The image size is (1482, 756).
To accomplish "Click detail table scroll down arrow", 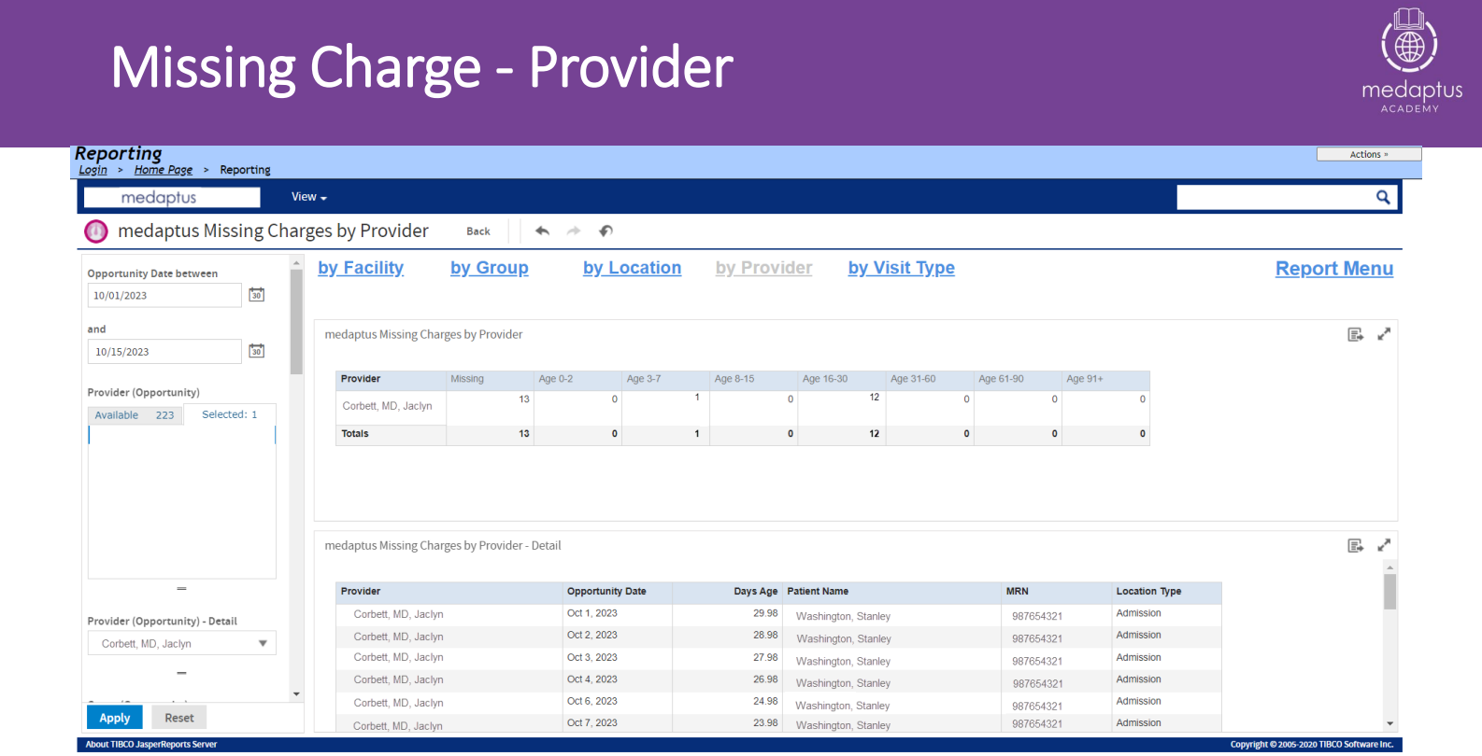I will pos(1389,723).
